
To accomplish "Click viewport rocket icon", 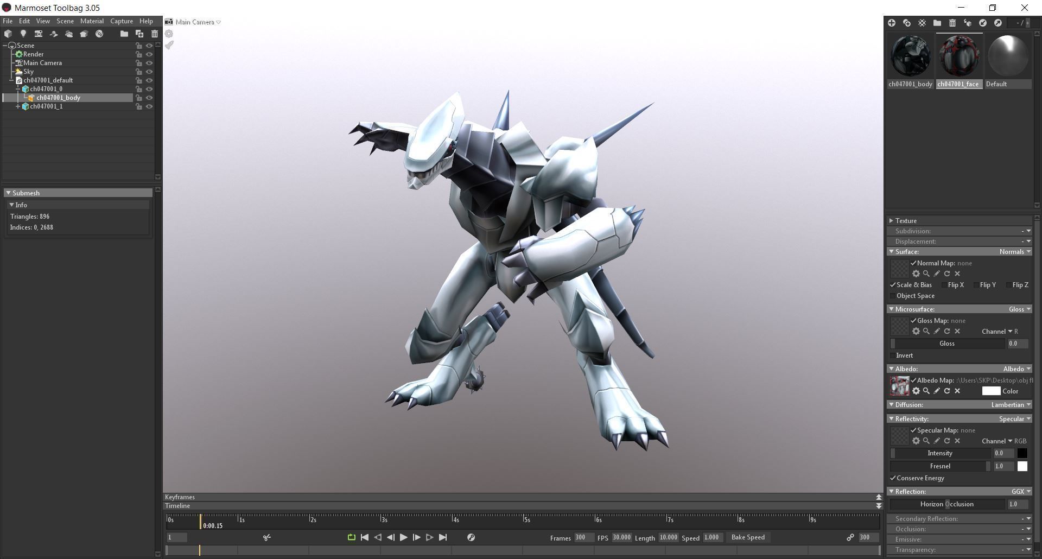I will pyautogui.click(x=169, y=45).
